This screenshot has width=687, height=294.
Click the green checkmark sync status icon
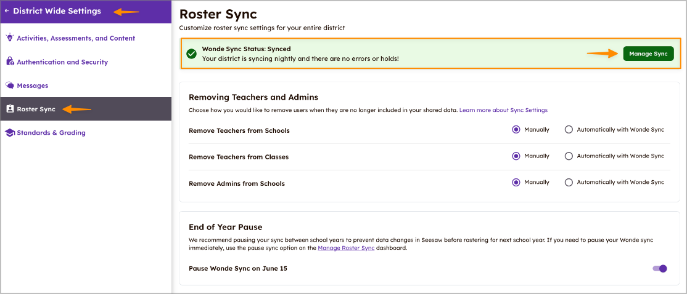pos(191,54)
